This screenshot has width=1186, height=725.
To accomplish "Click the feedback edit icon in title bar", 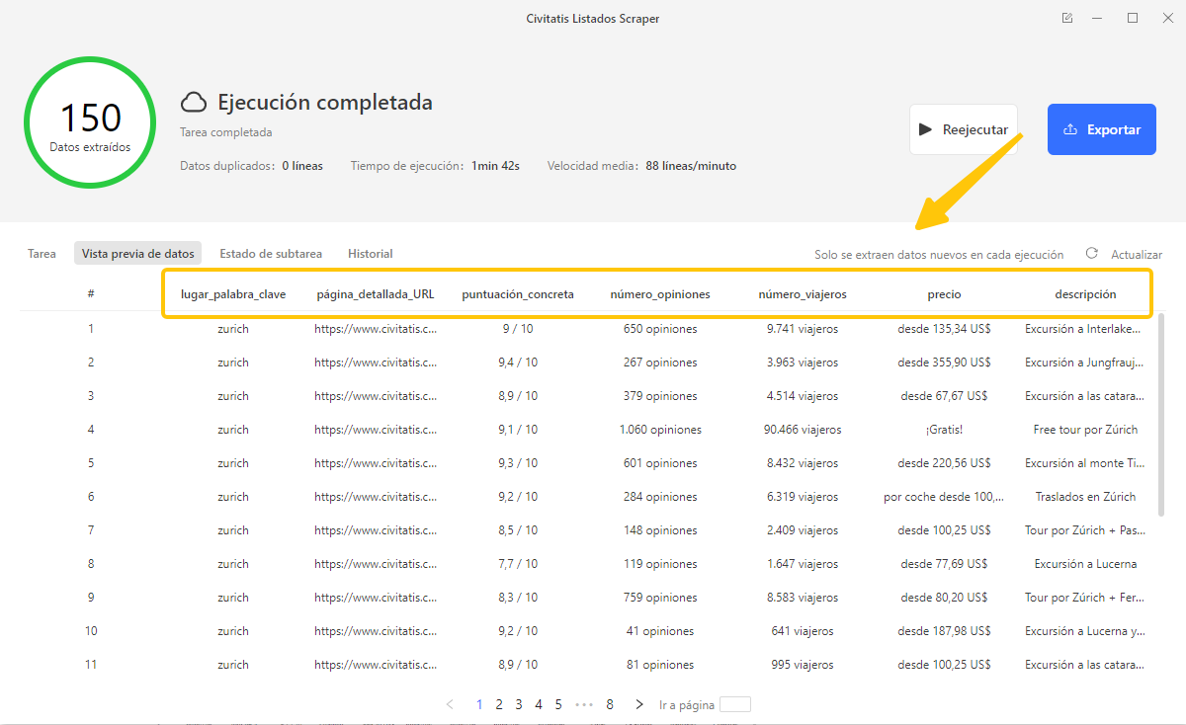I will click(1067, 18).
